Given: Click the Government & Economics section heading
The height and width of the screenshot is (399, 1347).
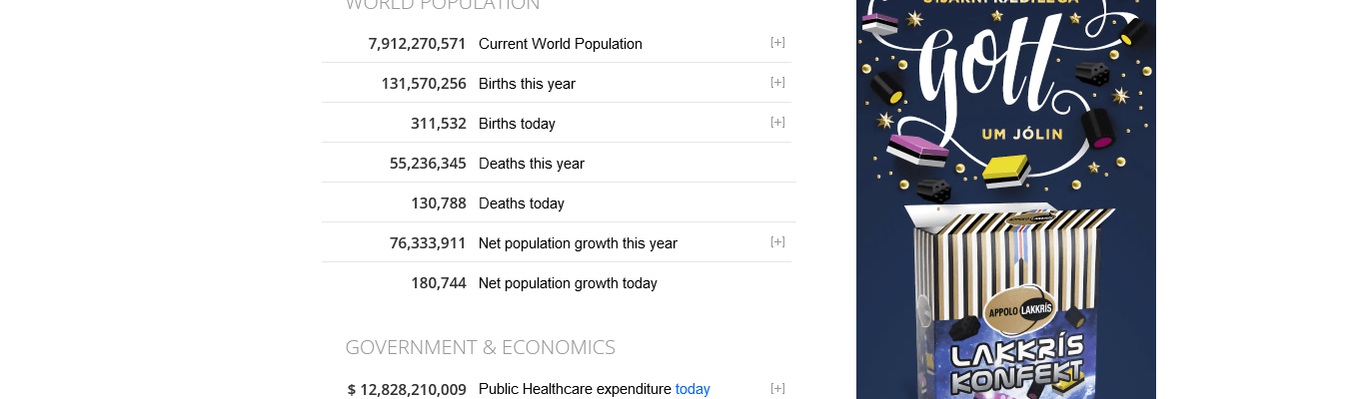Looking at the screenshot, I should 480,347.
